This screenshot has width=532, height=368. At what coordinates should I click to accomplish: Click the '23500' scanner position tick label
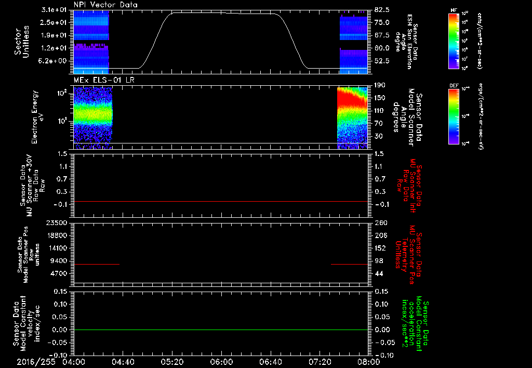[57, 222]
